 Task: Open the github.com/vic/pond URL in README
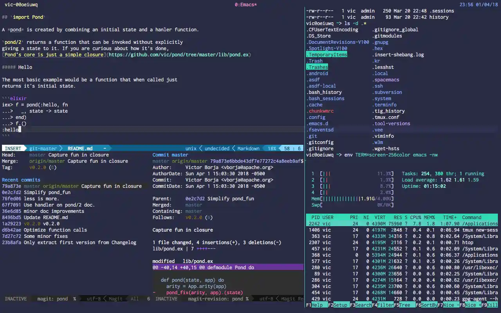pos(179,54)
